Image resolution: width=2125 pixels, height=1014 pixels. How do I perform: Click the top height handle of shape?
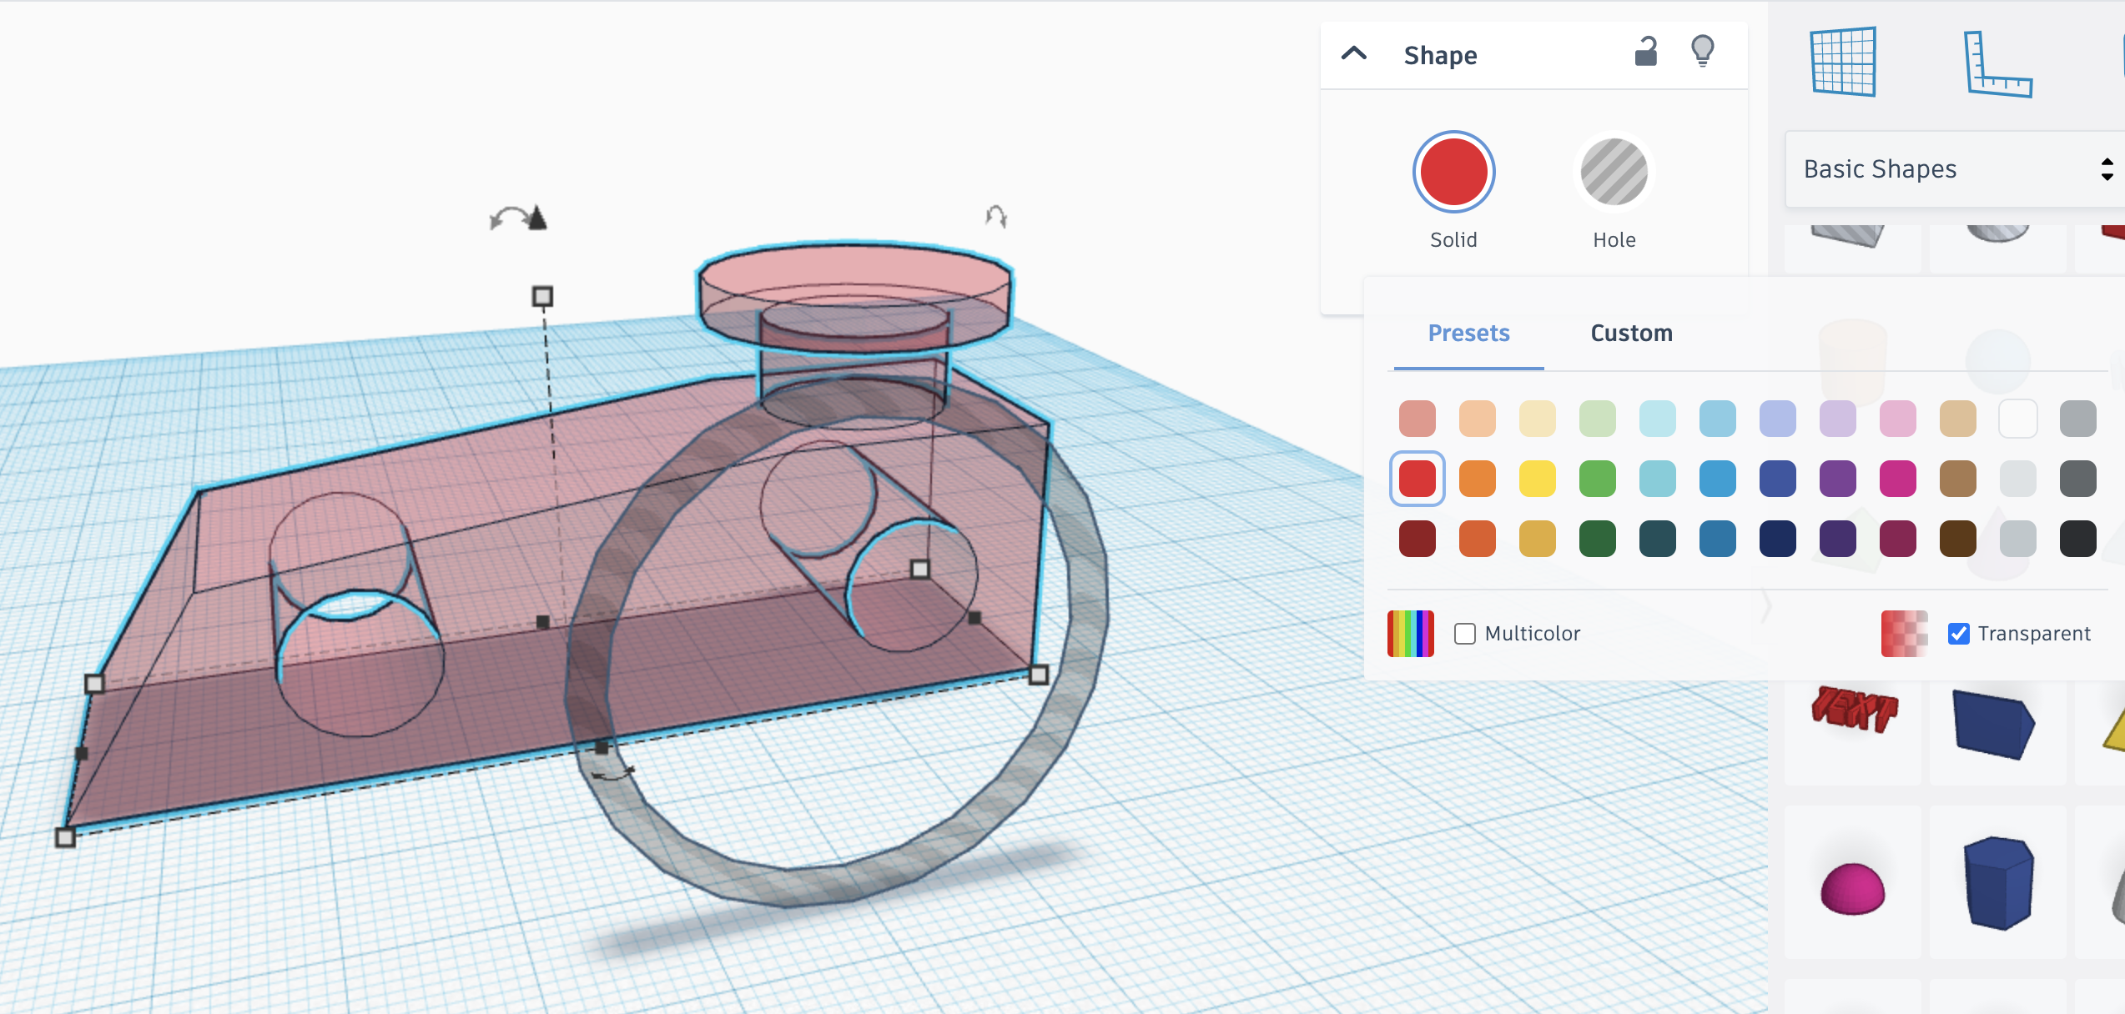click(x=542, y=297)
